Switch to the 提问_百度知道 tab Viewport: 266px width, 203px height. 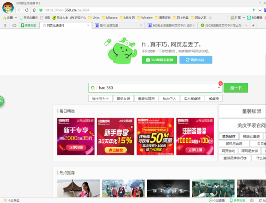pyautogui.click(x=118, y=25)
